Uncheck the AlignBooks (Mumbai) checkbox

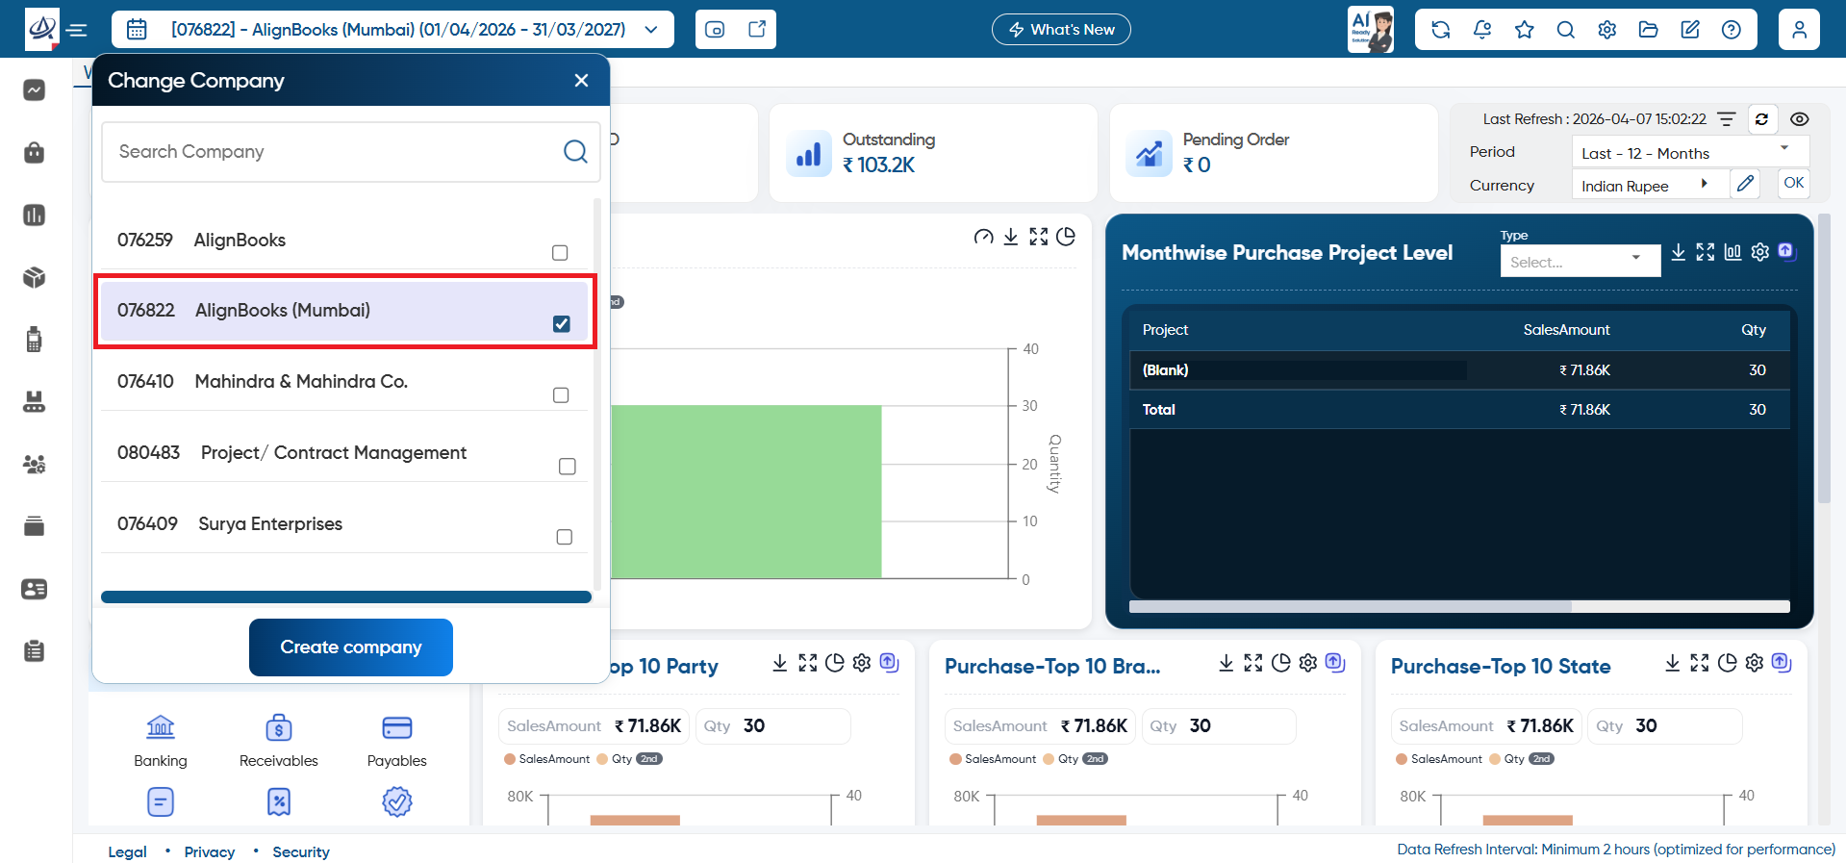click(x=562, y=324)
